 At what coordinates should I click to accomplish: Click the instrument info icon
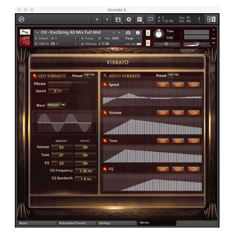coord(138,33)
